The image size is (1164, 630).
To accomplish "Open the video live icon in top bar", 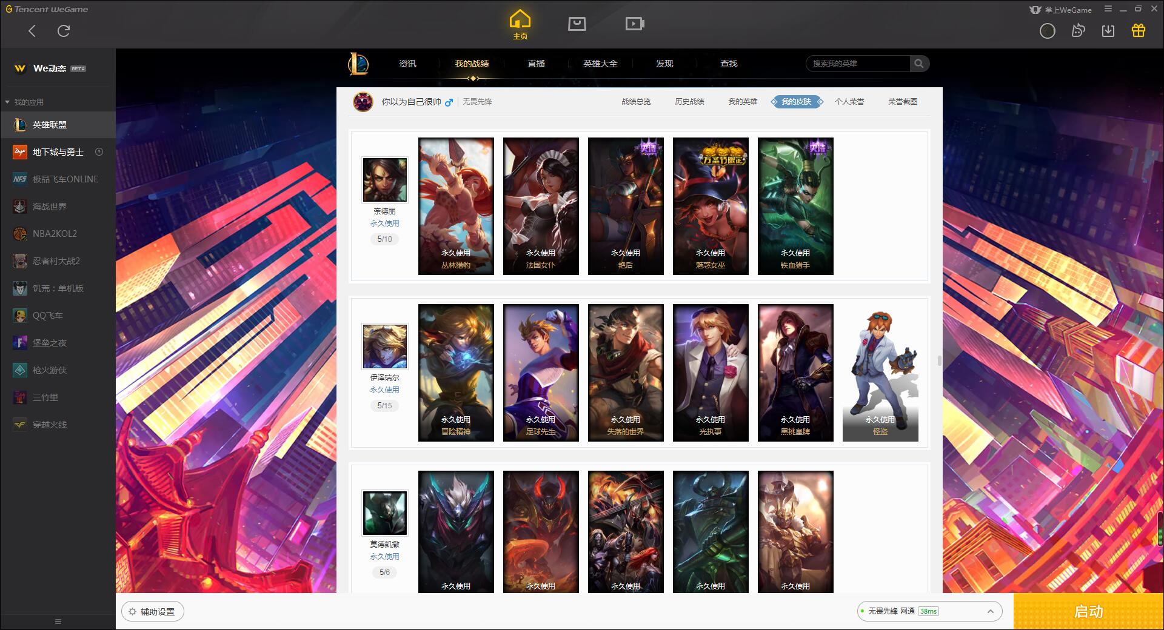I will (x=635, y=24).
